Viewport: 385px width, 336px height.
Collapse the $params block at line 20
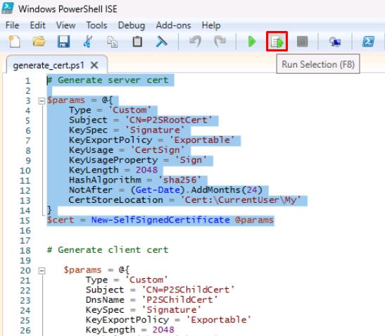(x=42, y=271)
